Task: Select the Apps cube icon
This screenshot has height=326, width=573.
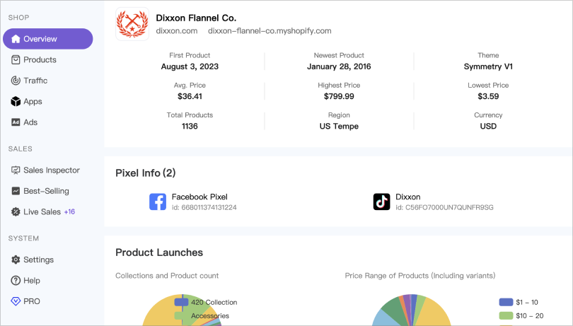Action: (16, 102)
